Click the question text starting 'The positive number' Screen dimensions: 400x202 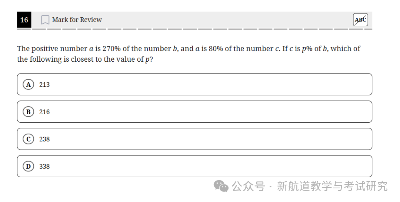tap(189, 54)
